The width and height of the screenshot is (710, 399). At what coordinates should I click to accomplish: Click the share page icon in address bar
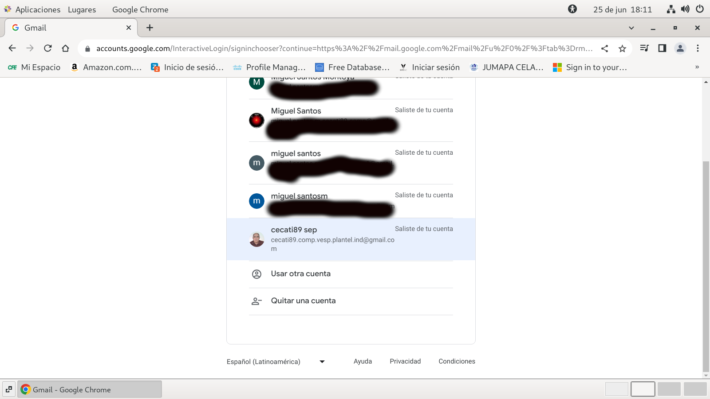pos(604,48)
